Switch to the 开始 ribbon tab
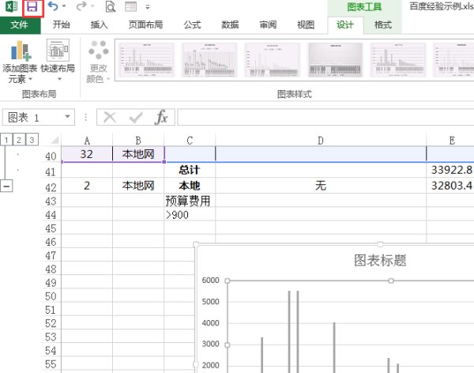474x373 pixels. [61, 24]
